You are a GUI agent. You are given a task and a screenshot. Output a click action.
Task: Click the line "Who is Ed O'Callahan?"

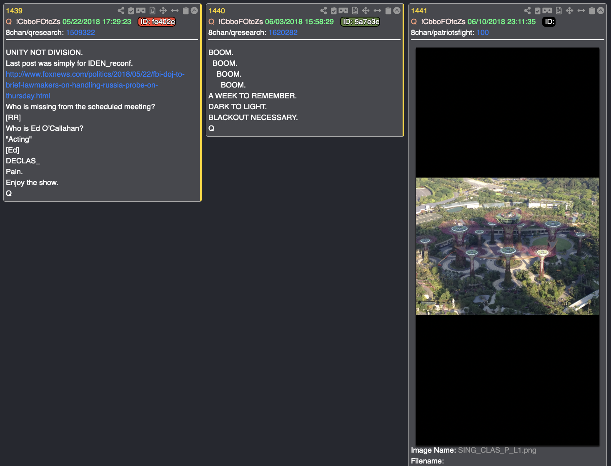coord(45,128)
